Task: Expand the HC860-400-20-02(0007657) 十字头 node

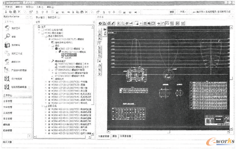Action: coord(46,130)
